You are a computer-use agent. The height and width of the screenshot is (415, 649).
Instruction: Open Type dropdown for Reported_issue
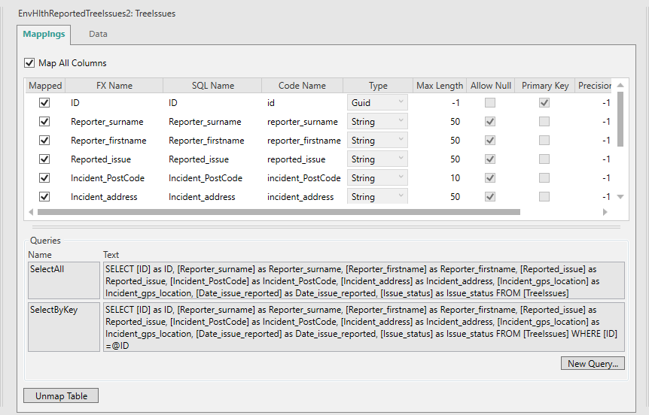[377, 159]
